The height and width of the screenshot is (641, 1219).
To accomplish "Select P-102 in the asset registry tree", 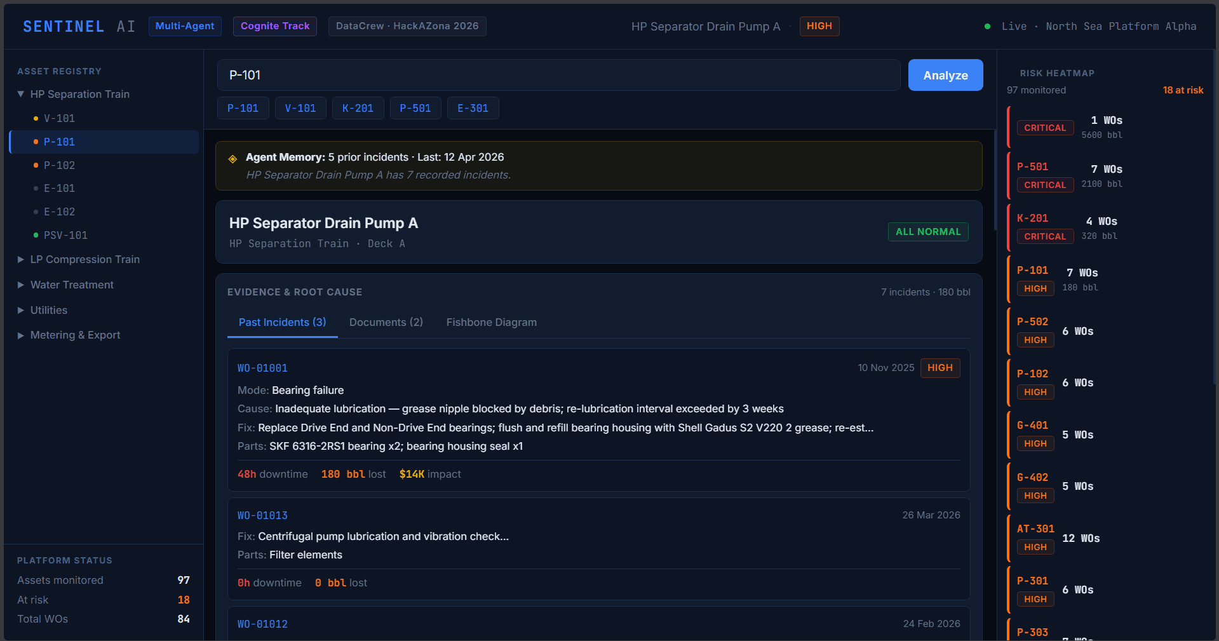I will [x=104, y=165].
